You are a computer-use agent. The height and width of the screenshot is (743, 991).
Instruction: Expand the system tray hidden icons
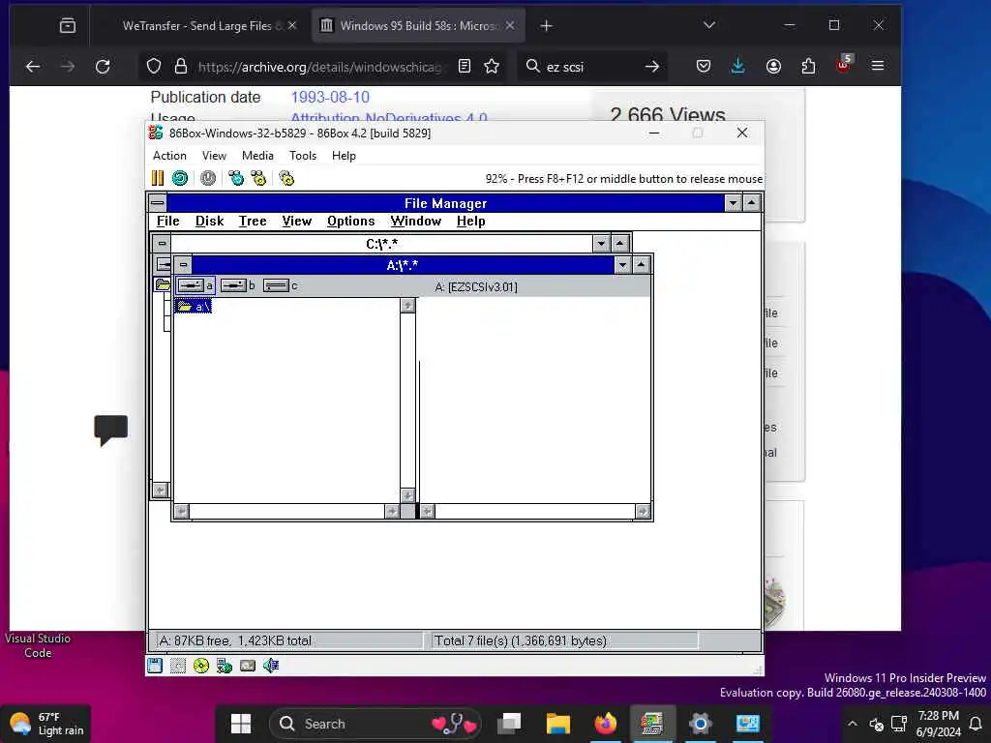tap(853, 724)
